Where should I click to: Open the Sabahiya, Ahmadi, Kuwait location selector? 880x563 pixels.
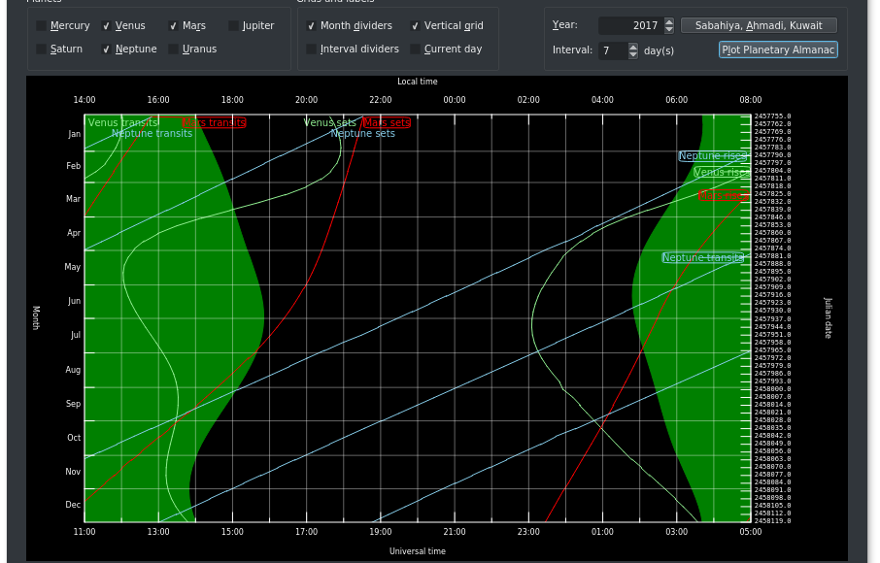(x=759, y=26)
